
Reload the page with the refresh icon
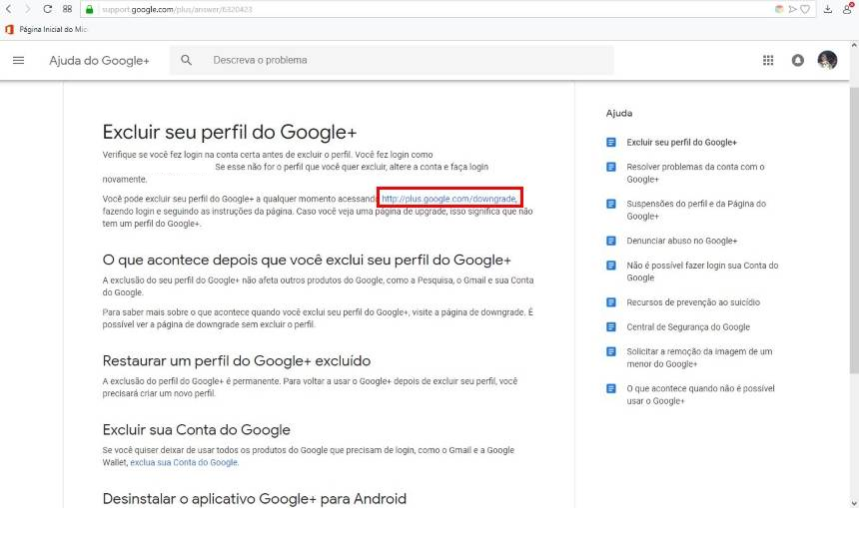(x=48, y=9)
